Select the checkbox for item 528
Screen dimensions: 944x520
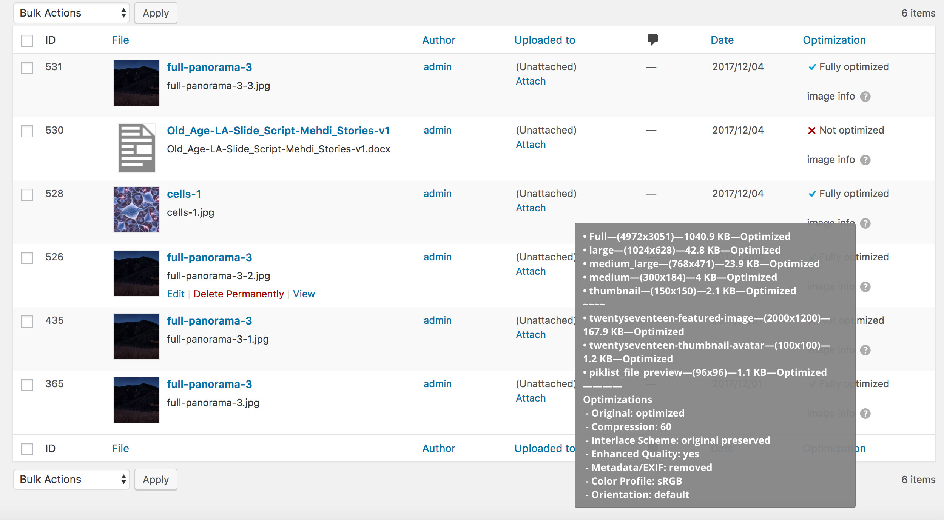point(27,195)
